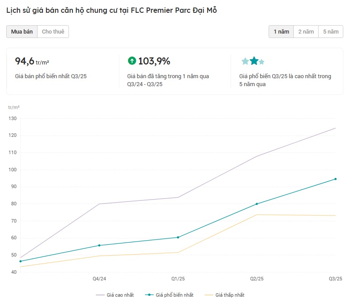Select the "5 năm" time range
This screenshot has width=353, height=306.
330,32
